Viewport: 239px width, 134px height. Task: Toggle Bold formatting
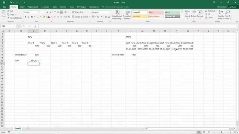point(25,17)
